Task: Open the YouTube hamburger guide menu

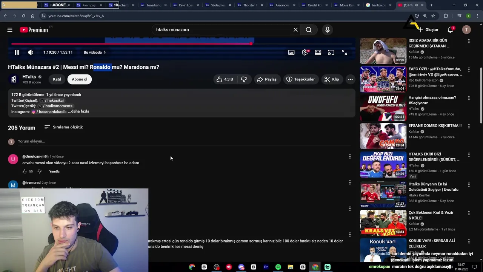Action: tap(10, 30)
